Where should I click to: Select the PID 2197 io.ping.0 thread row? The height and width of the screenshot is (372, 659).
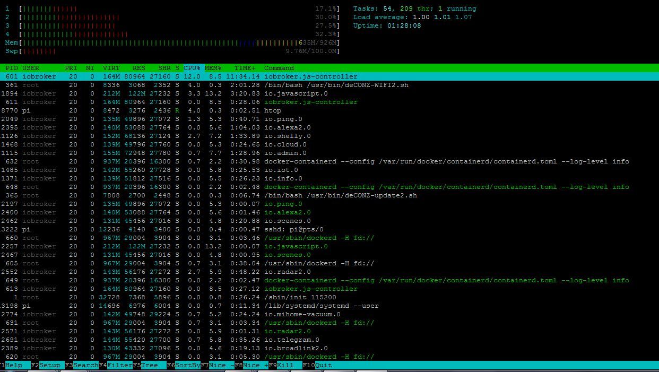pos(329,204)
